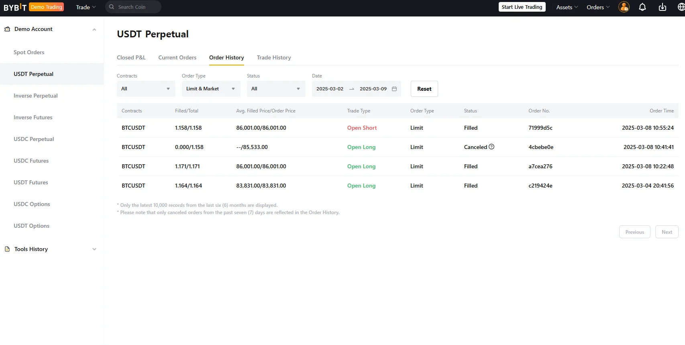Click the search magnifier icon
Image resolution: width=685 pixels, height=345 pixels.
tap(112, 7)
